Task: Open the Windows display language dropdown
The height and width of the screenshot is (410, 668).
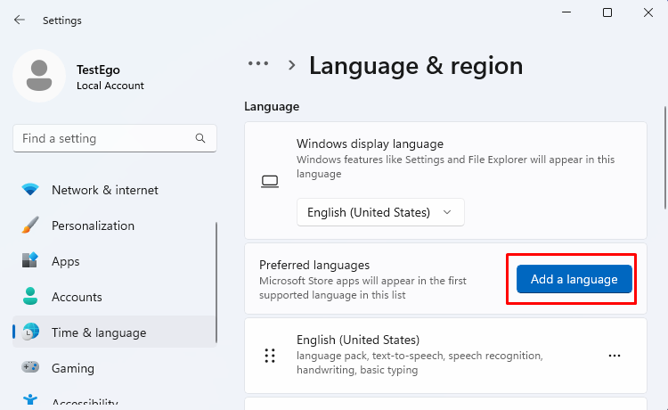Action: (x=380, y=212)
